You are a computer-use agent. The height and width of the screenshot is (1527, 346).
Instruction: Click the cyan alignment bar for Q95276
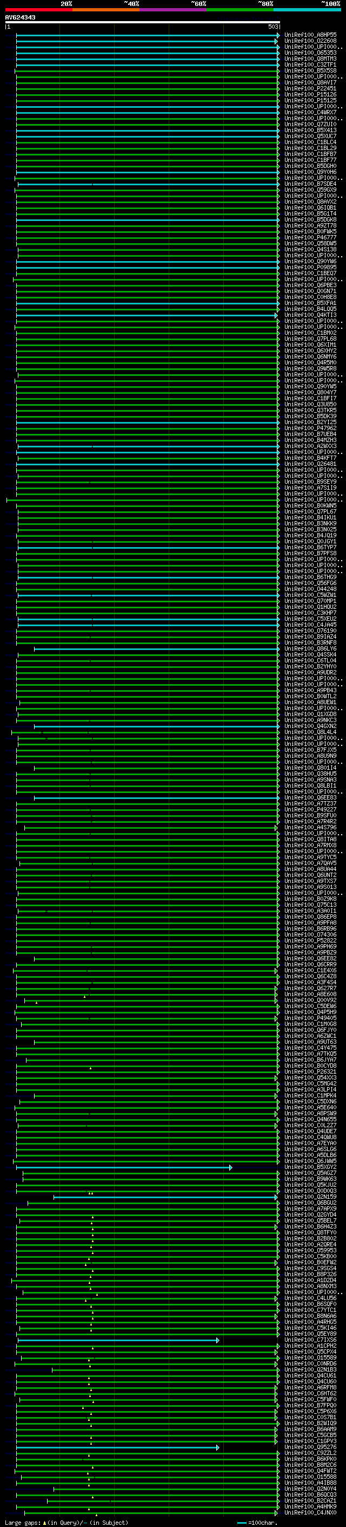click(x=118, y=1447)
